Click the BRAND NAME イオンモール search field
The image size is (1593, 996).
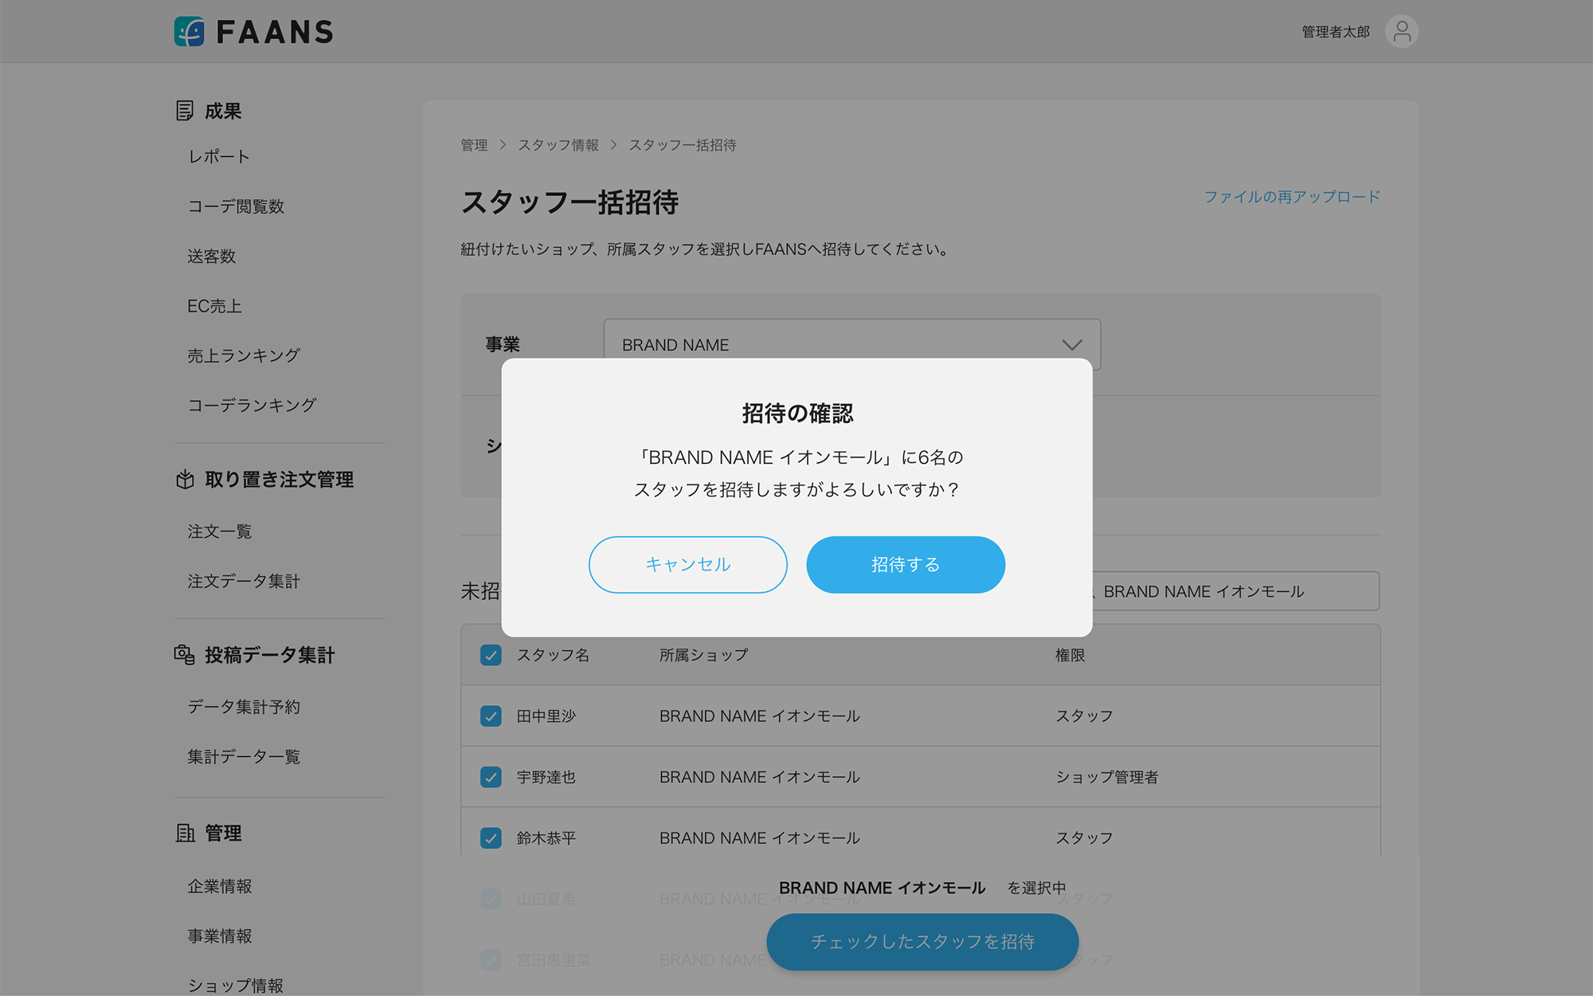[x=1235, y=591]
